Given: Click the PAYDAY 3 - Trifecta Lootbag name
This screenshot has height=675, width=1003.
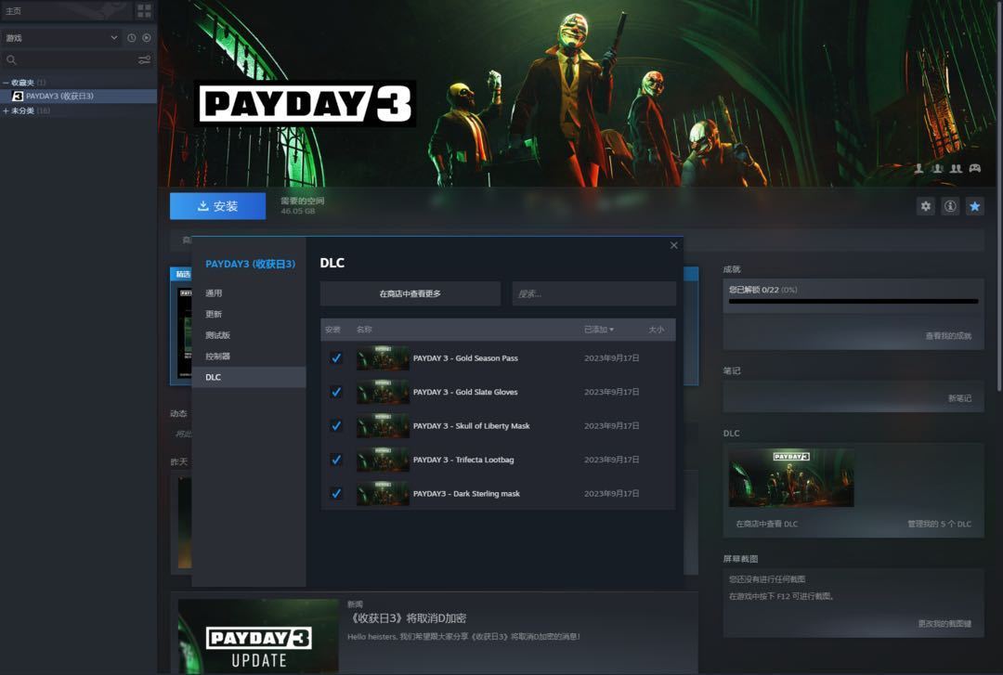Looking at the screenshot, I should (x=463, y=460).
